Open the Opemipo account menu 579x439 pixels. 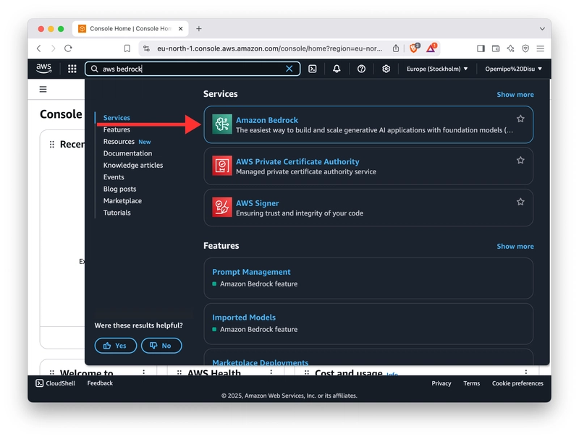pos(511,69)
